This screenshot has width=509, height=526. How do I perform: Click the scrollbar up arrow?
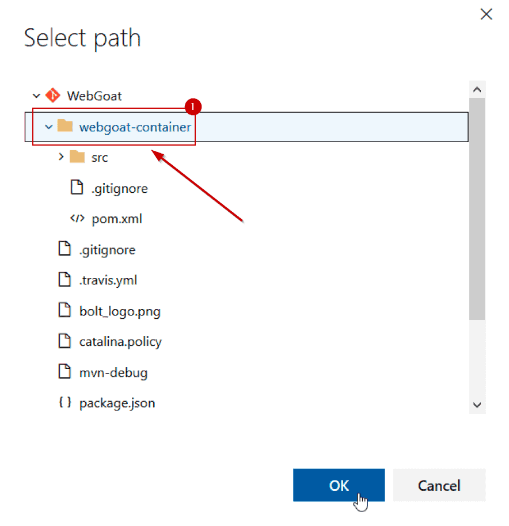477,89
